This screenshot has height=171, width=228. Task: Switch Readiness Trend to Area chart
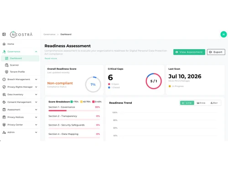tap(201, 103)
